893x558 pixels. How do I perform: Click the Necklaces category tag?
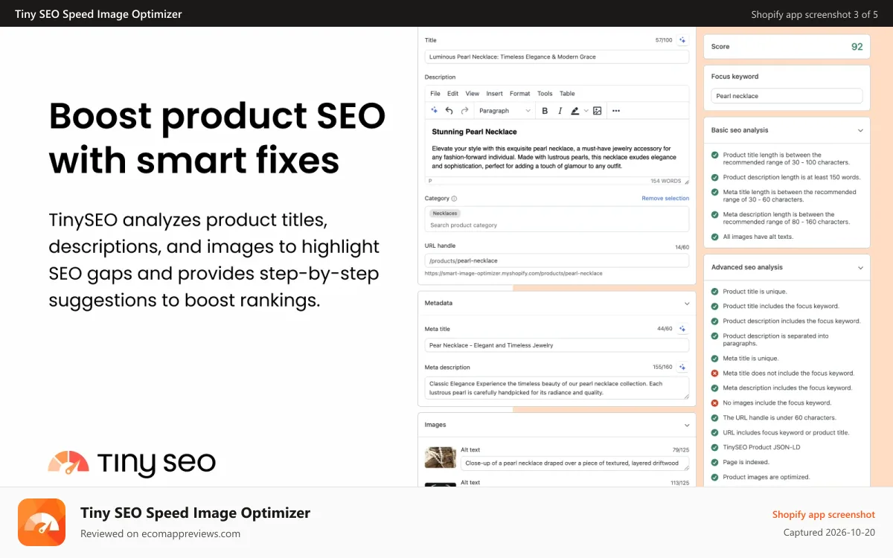click(445, 214)
